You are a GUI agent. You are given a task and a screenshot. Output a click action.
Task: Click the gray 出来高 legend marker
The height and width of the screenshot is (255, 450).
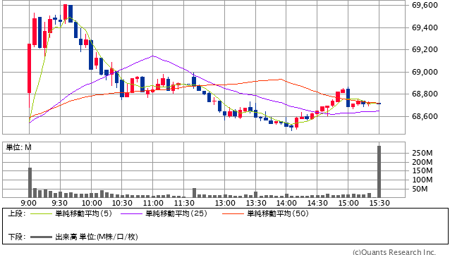41,237
